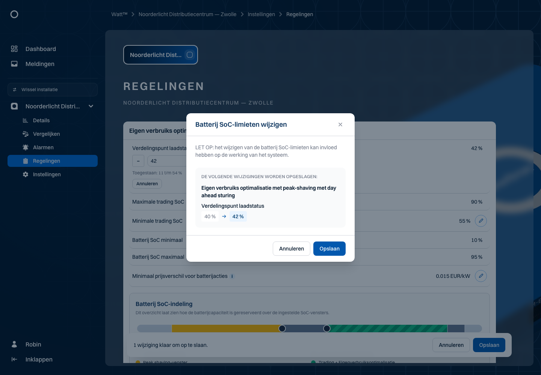Screen dimensions: 541x375
Task: Click the Inklappen collapse arrow icon
Action: coord(14,359)
